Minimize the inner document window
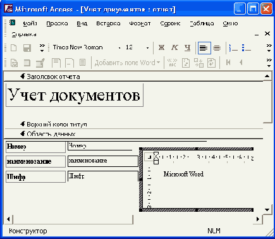 pos(257,34)
